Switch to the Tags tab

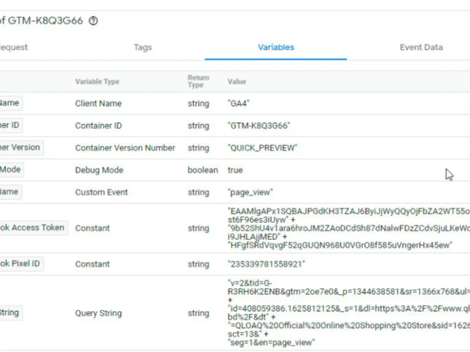[142, 47]
